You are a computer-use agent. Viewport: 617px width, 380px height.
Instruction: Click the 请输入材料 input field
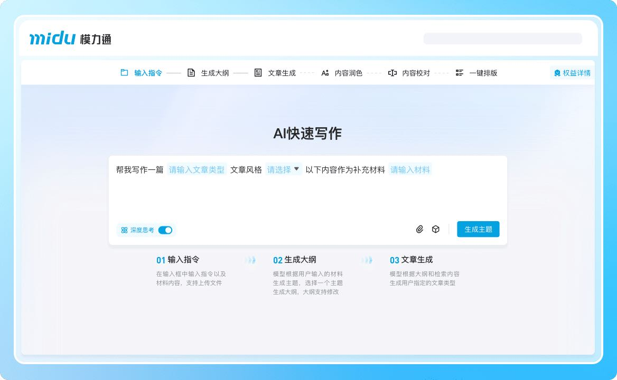pos(410,169)
